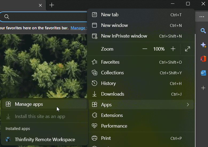Open the Copilot sparkle sidebar icon
Image resolution: width=208 pixels, height=147 pixels.
click(203, 45)
